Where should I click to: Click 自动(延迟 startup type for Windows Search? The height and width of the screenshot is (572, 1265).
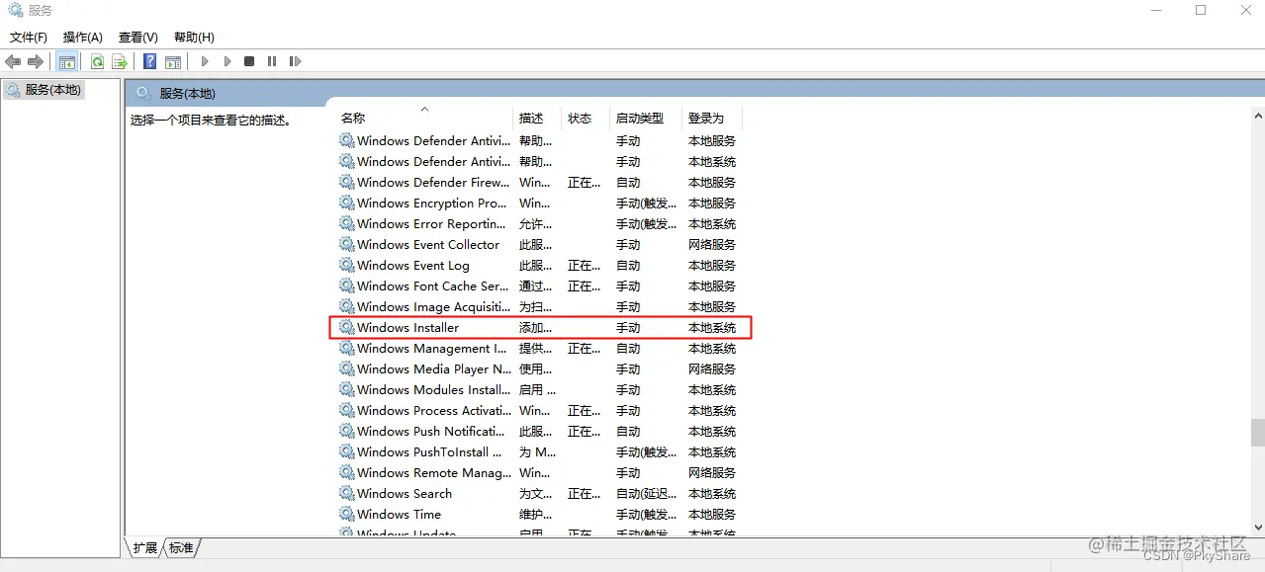coord(647,493)
